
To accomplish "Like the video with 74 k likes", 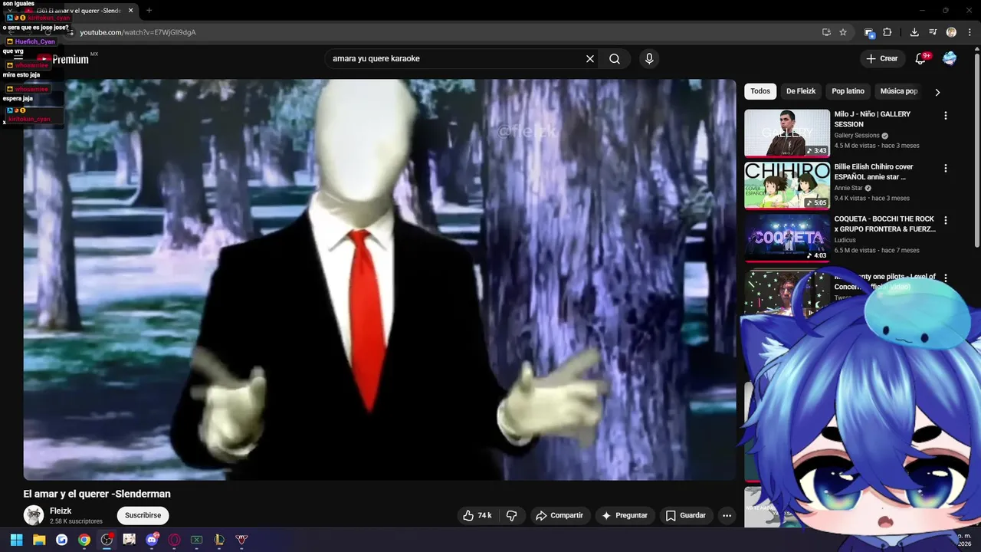I will click(x=477, y=515).
